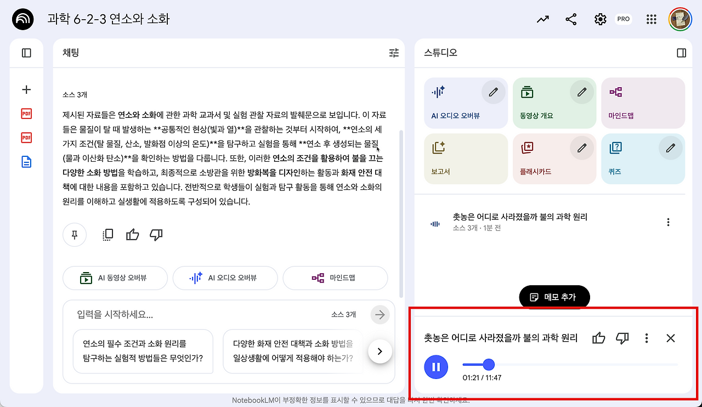Click the NotebookLM logo icon
This screenshot has width=702, height=407.
(x=22, y=19)
